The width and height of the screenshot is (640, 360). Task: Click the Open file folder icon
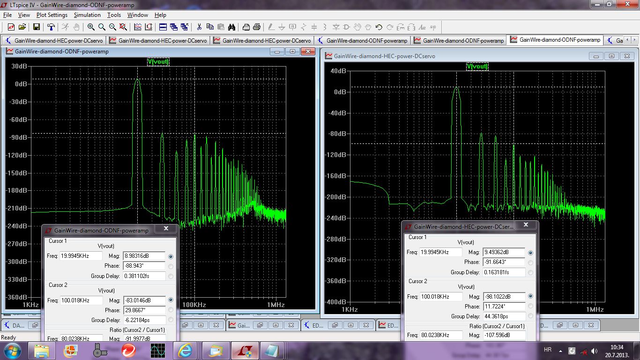[x=22, y=27]
